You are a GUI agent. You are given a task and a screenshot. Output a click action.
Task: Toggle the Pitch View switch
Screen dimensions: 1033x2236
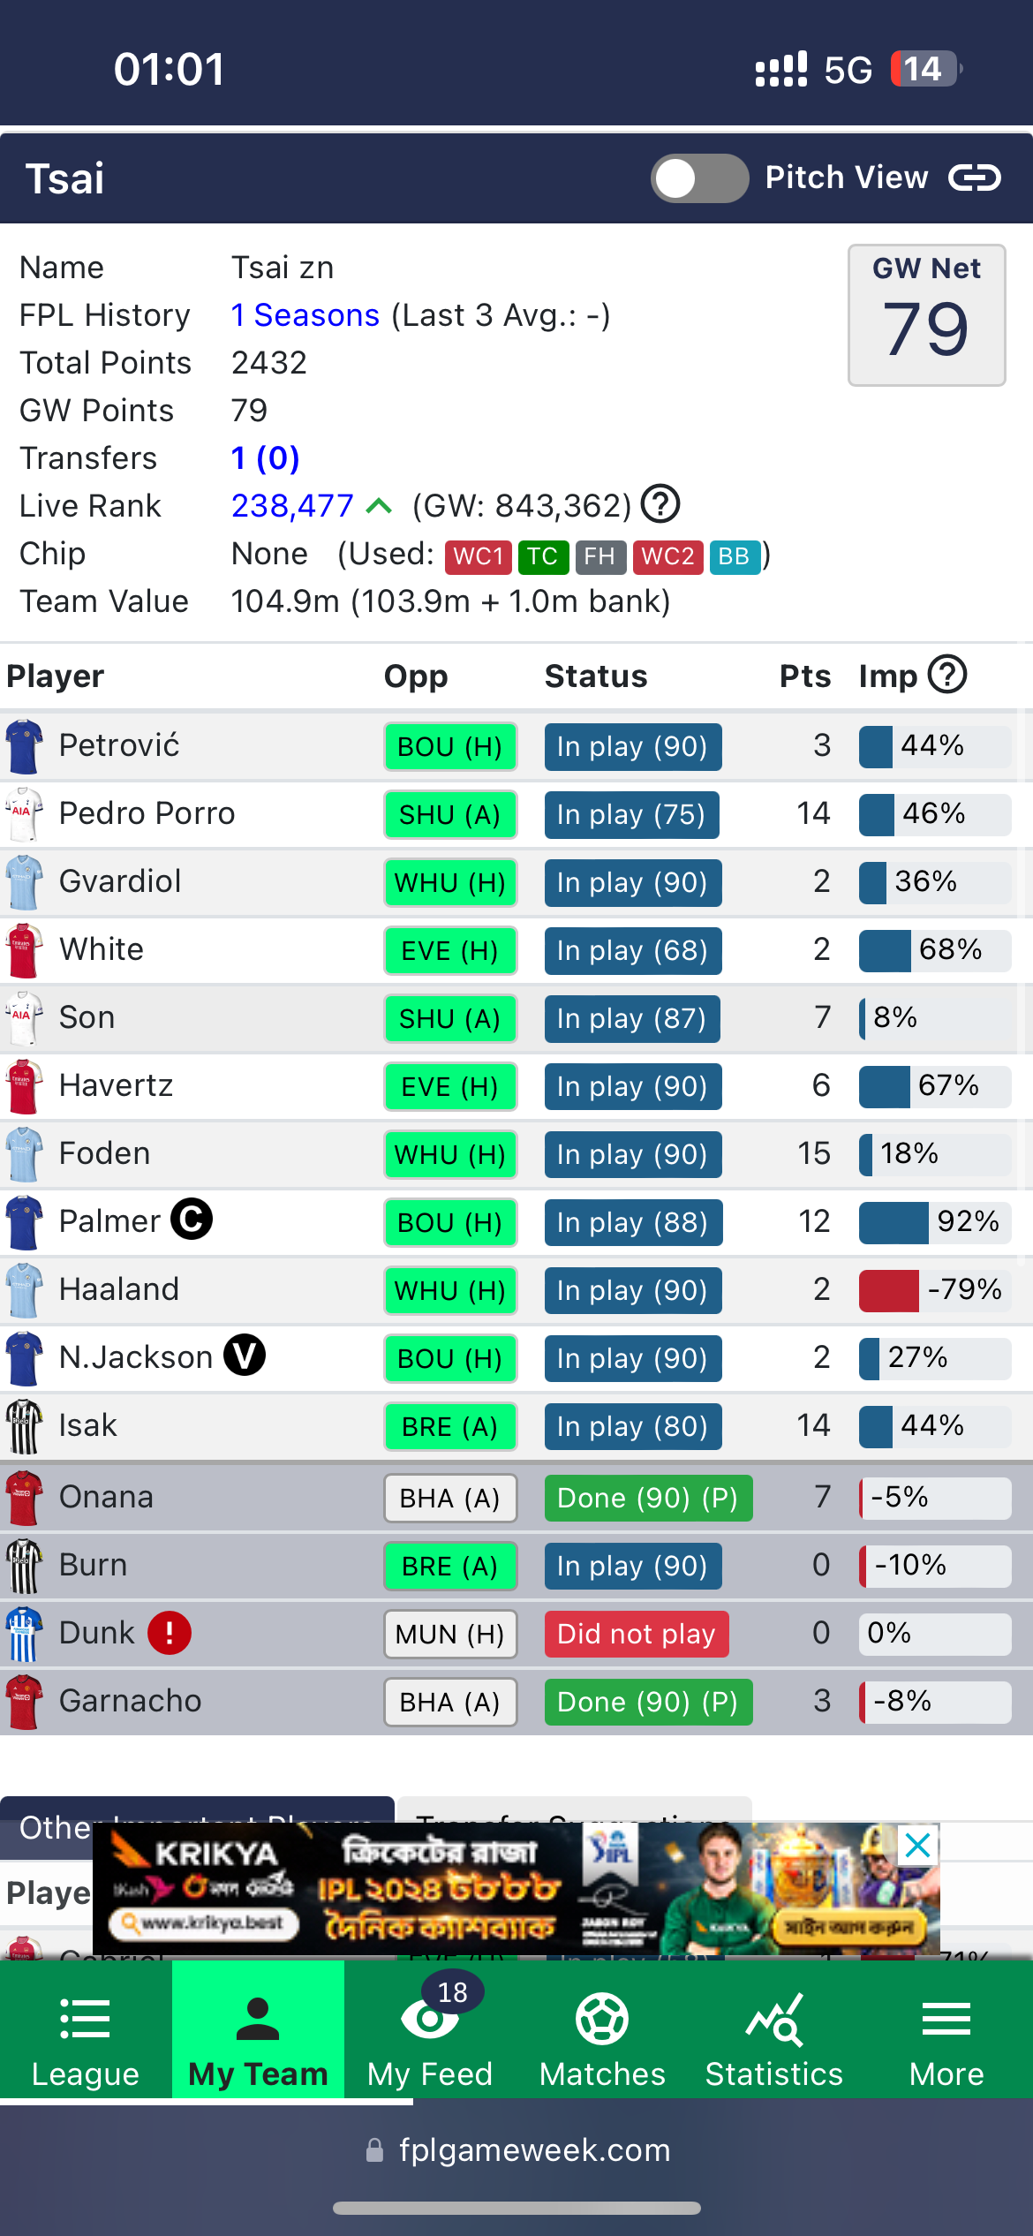[699, 178]
